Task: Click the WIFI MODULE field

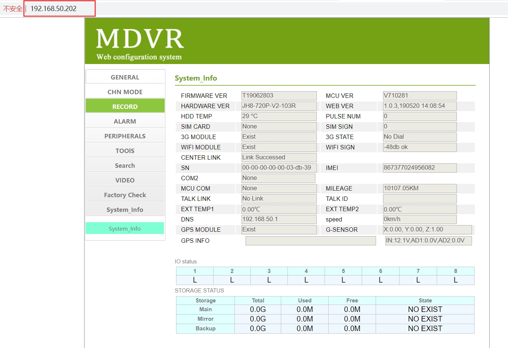Action: (279, 147)
